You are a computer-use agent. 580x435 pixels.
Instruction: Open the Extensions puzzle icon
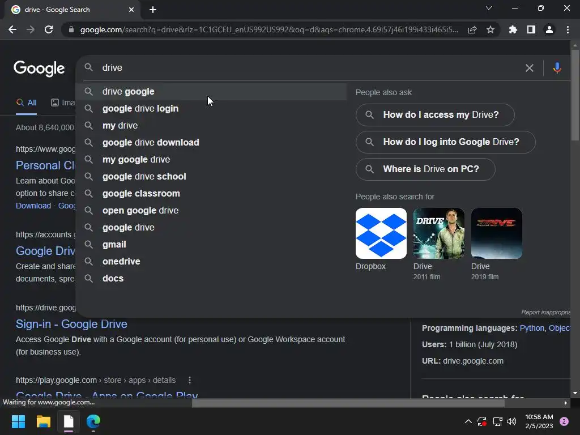(x=513, y=29)
